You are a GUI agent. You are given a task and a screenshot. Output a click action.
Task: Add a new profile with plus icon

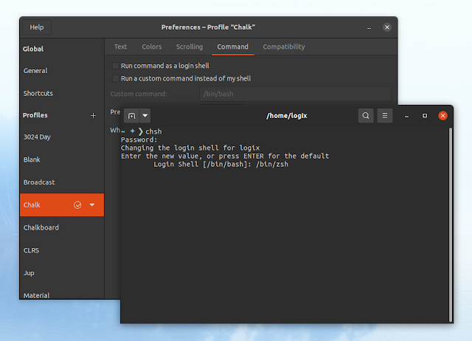tap(94, 115)
